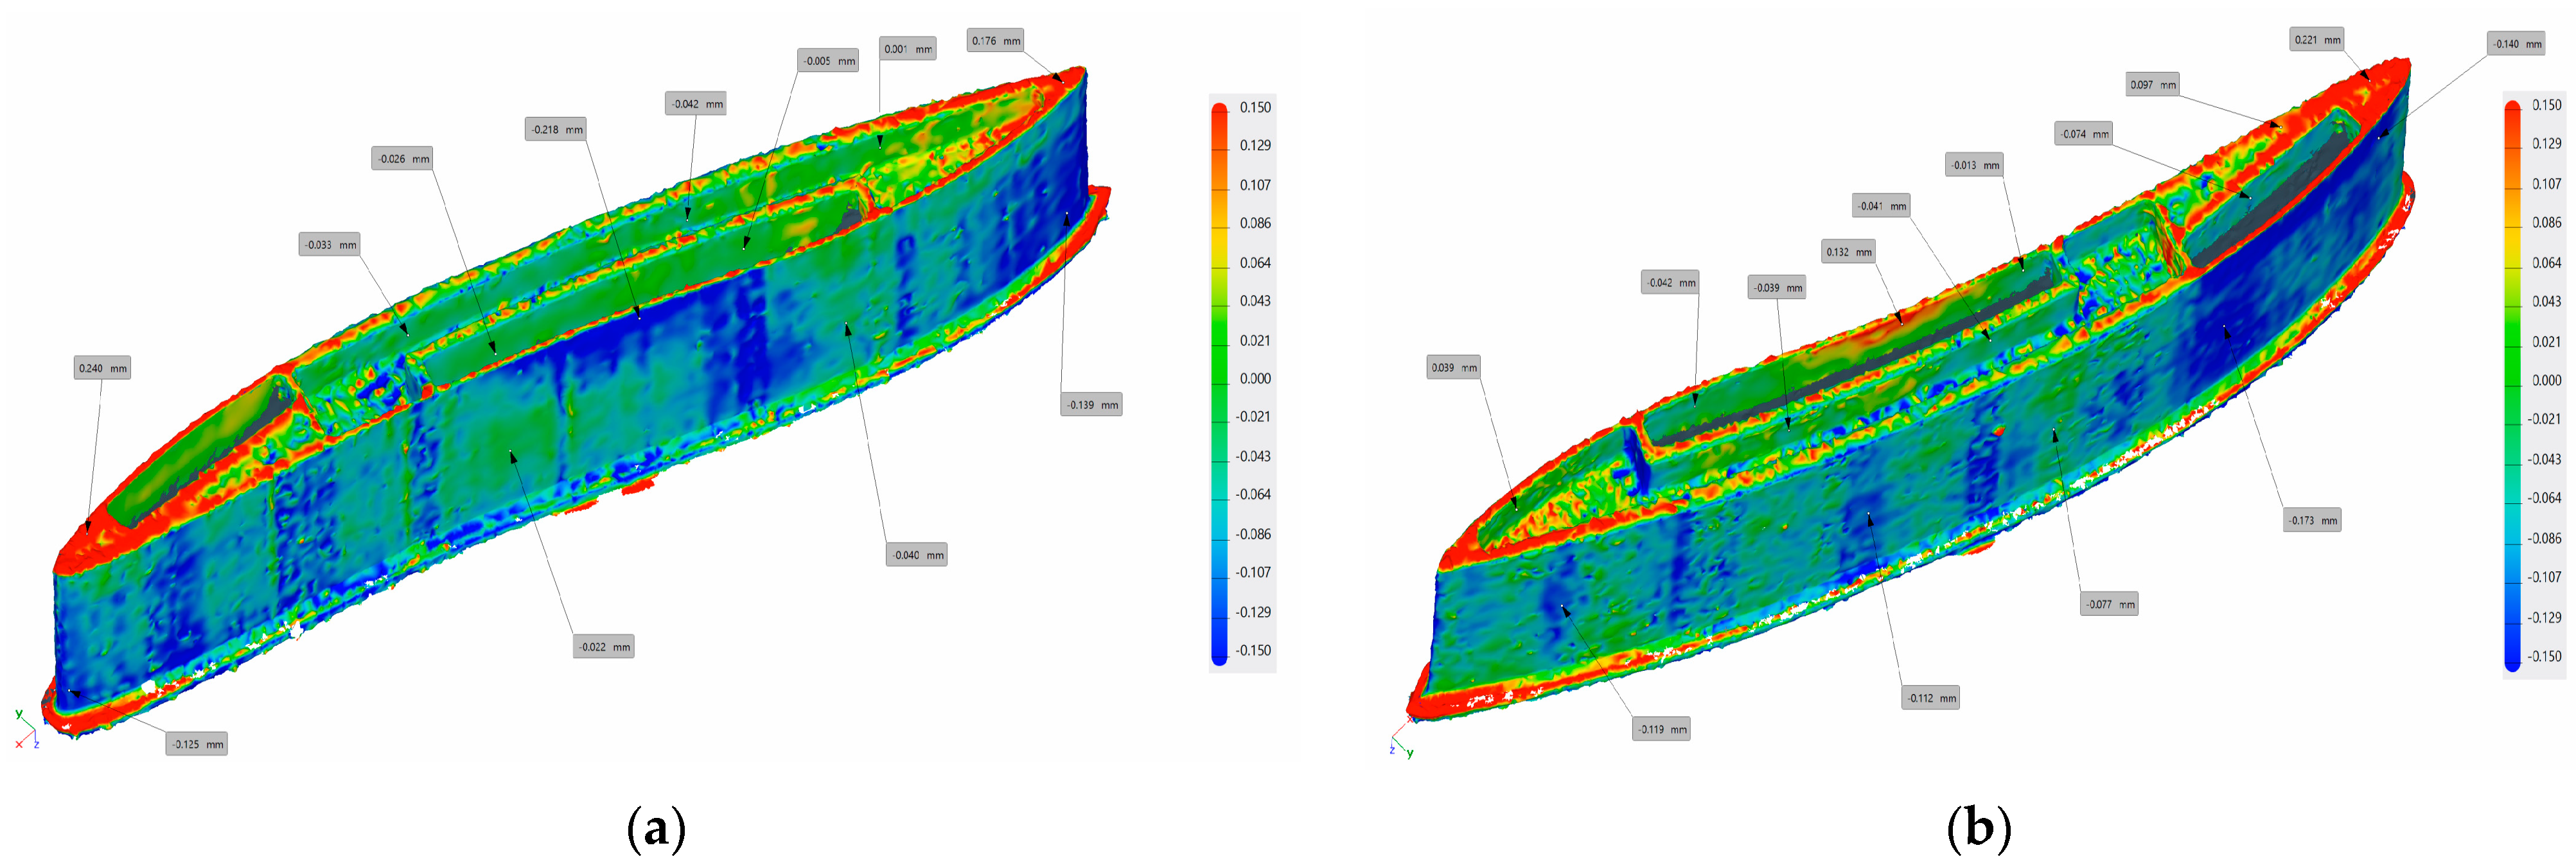Click the -0.125 mm annotation flag
The width and height of the screenshot is (2576, 868).
(197, 744)
